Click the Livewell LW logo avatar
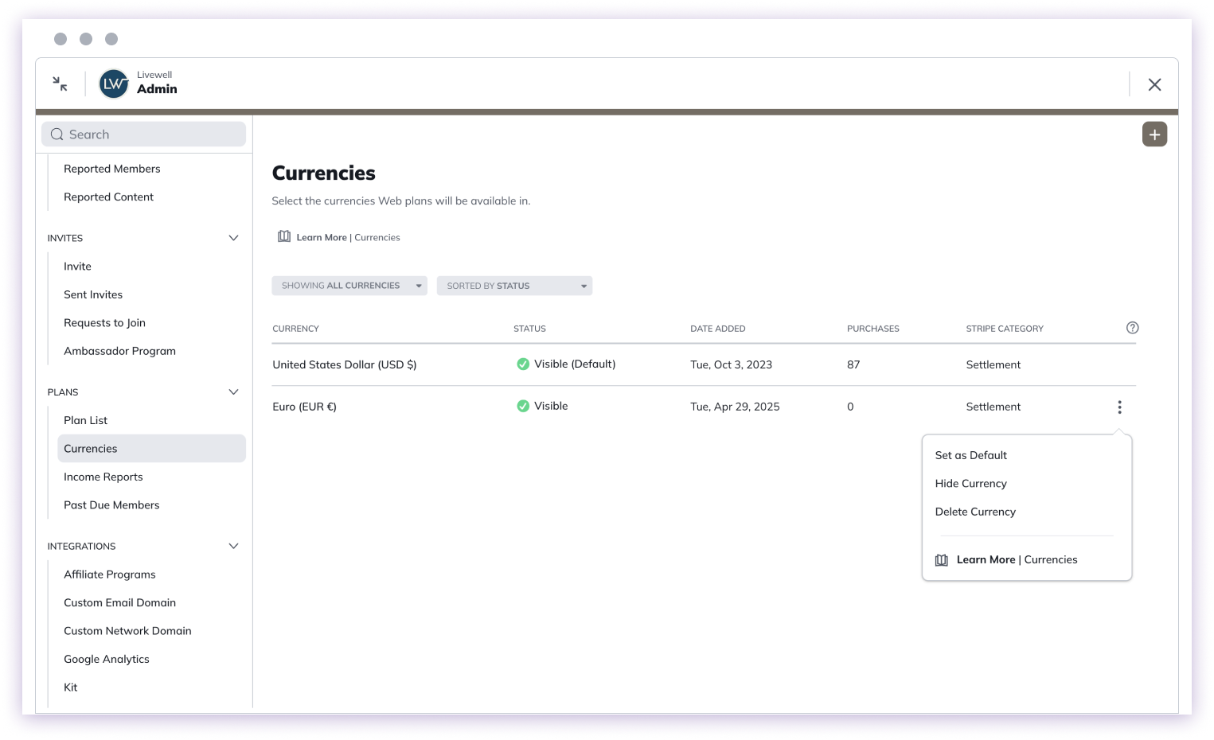Viewport: 1214px width, 740px height. click(114, 84)
